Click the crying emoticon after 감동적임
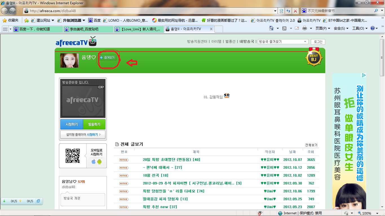Viewport: 385px width, 216px height. point(227,96)
